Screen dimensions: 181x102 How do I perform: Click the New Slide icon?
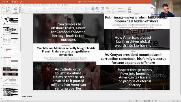tap(16, 8)
